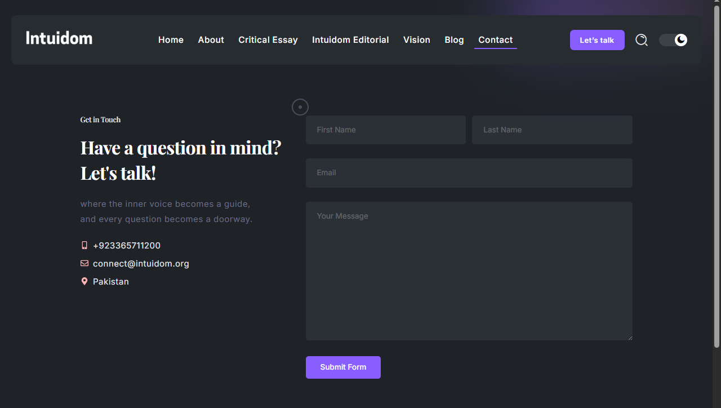Click into the Last Name field
721x408 pixels.
coord(552,130)
